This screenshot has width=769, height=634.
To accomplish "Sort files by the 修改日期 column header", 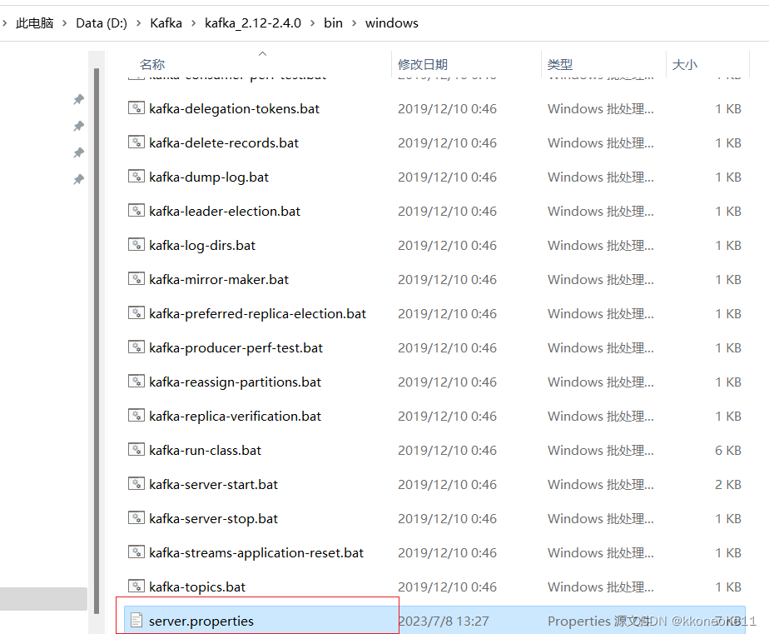I will 423,64.
